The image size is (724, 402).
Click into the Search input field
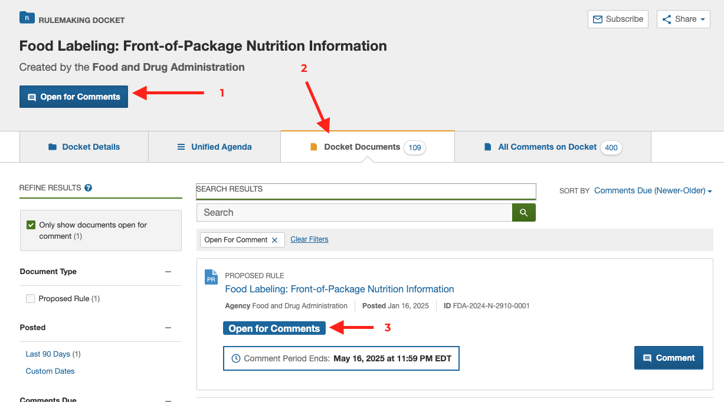click(354, 212)
